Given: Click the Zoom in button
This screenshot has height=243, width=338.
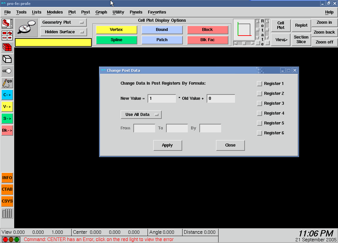Looking at the screenshot, I should point(324,22).
